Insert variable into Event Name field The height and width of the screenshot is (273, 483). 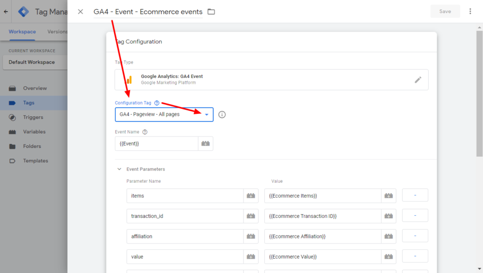[206, 143]
